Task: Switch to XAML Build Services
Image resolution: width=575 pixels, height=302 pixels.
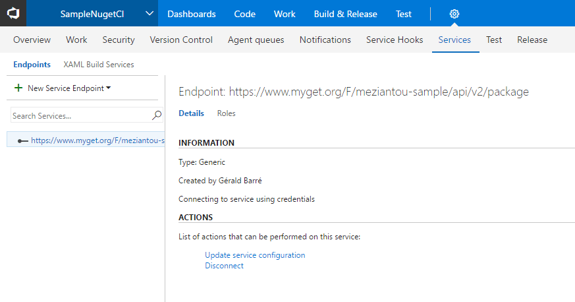Action: pyautogui.click(x=98, y=65)
